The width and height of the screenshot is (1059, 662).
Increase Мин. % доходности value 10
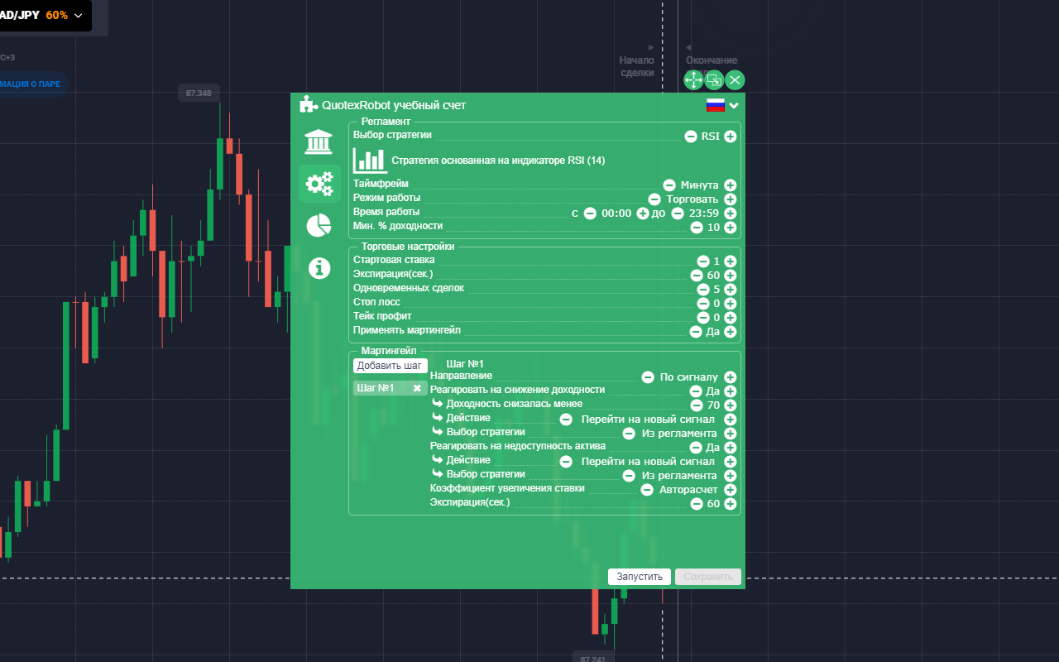pyautogui.click(x=731, y=228)
